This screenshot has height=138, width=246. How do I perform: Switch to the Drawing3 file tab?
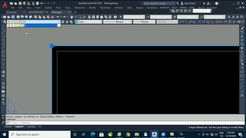point(12,12)
